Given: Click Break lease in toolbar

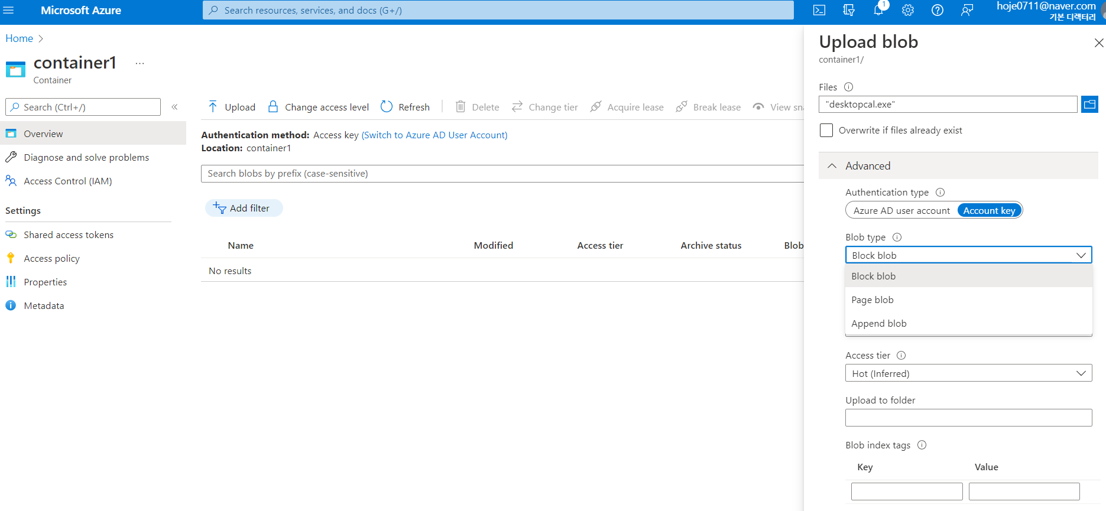Looking at the screenshot, I should [x=708, y=107].
